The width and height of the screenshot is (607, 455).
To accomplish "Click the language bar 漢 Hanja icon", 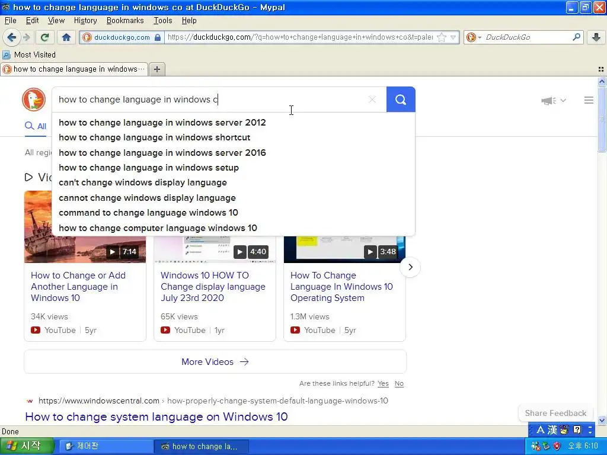I will tap(552, 430).
